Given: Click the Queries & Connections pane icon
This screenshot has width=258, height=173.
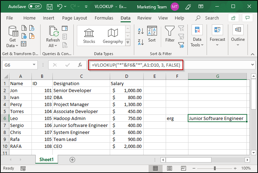Looking at the screenshot, I should click(65, 28).
